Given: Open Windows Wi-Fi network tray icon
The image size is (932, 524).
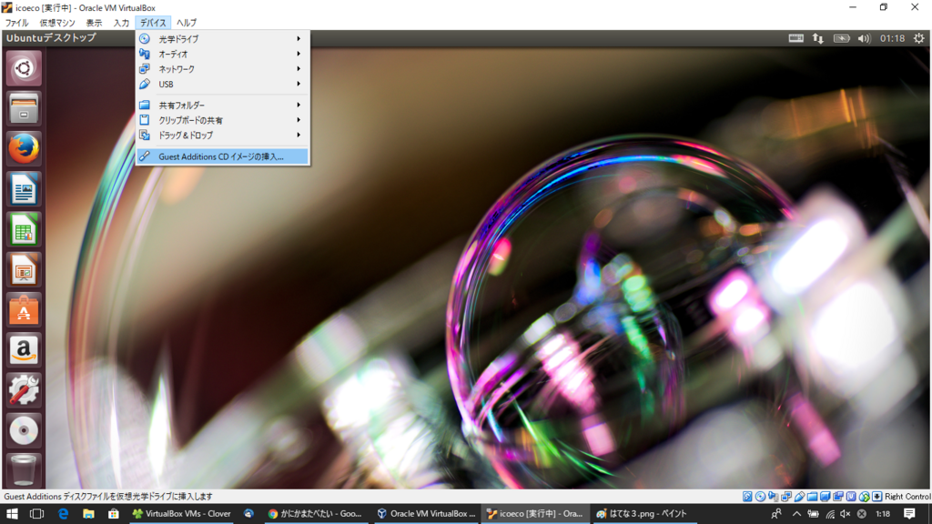Looking at the screenshot, I should [830, 514].
